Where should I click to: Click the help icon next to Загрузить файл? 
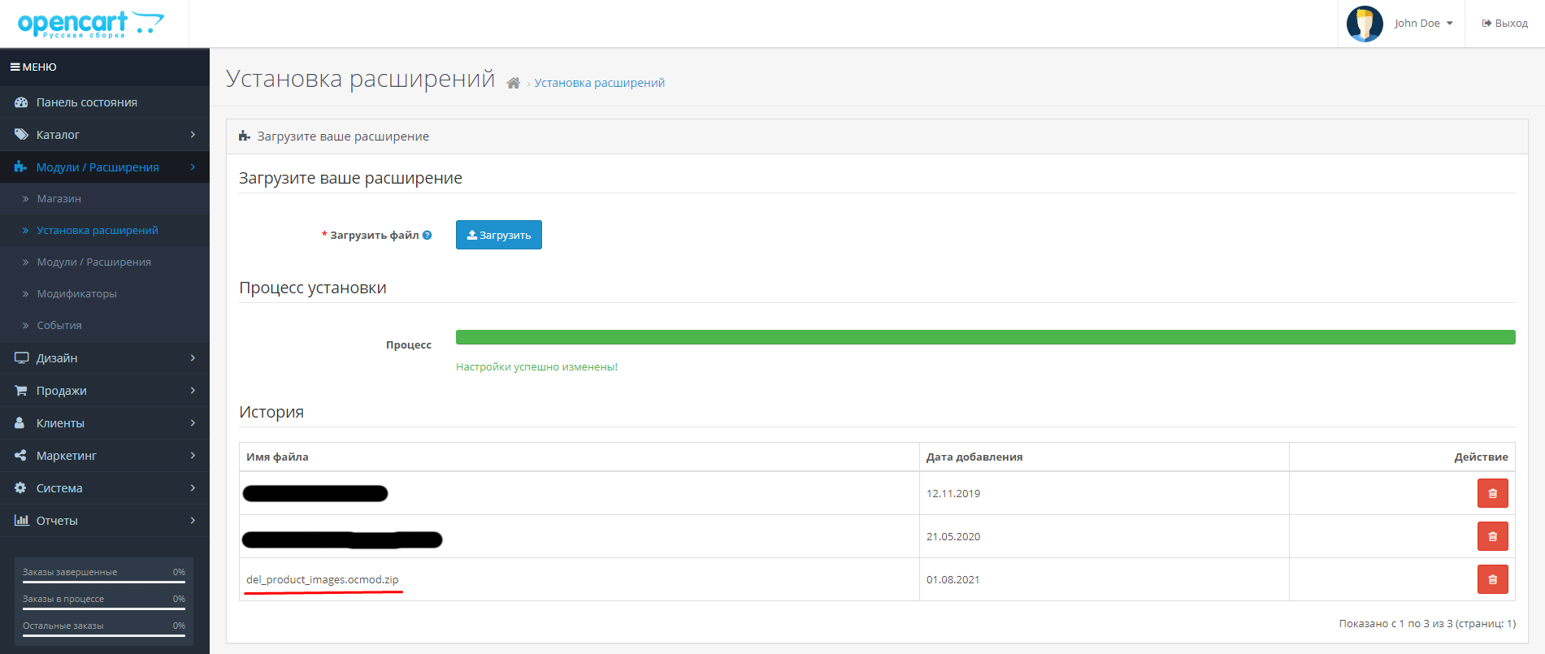tap(427, 236)
